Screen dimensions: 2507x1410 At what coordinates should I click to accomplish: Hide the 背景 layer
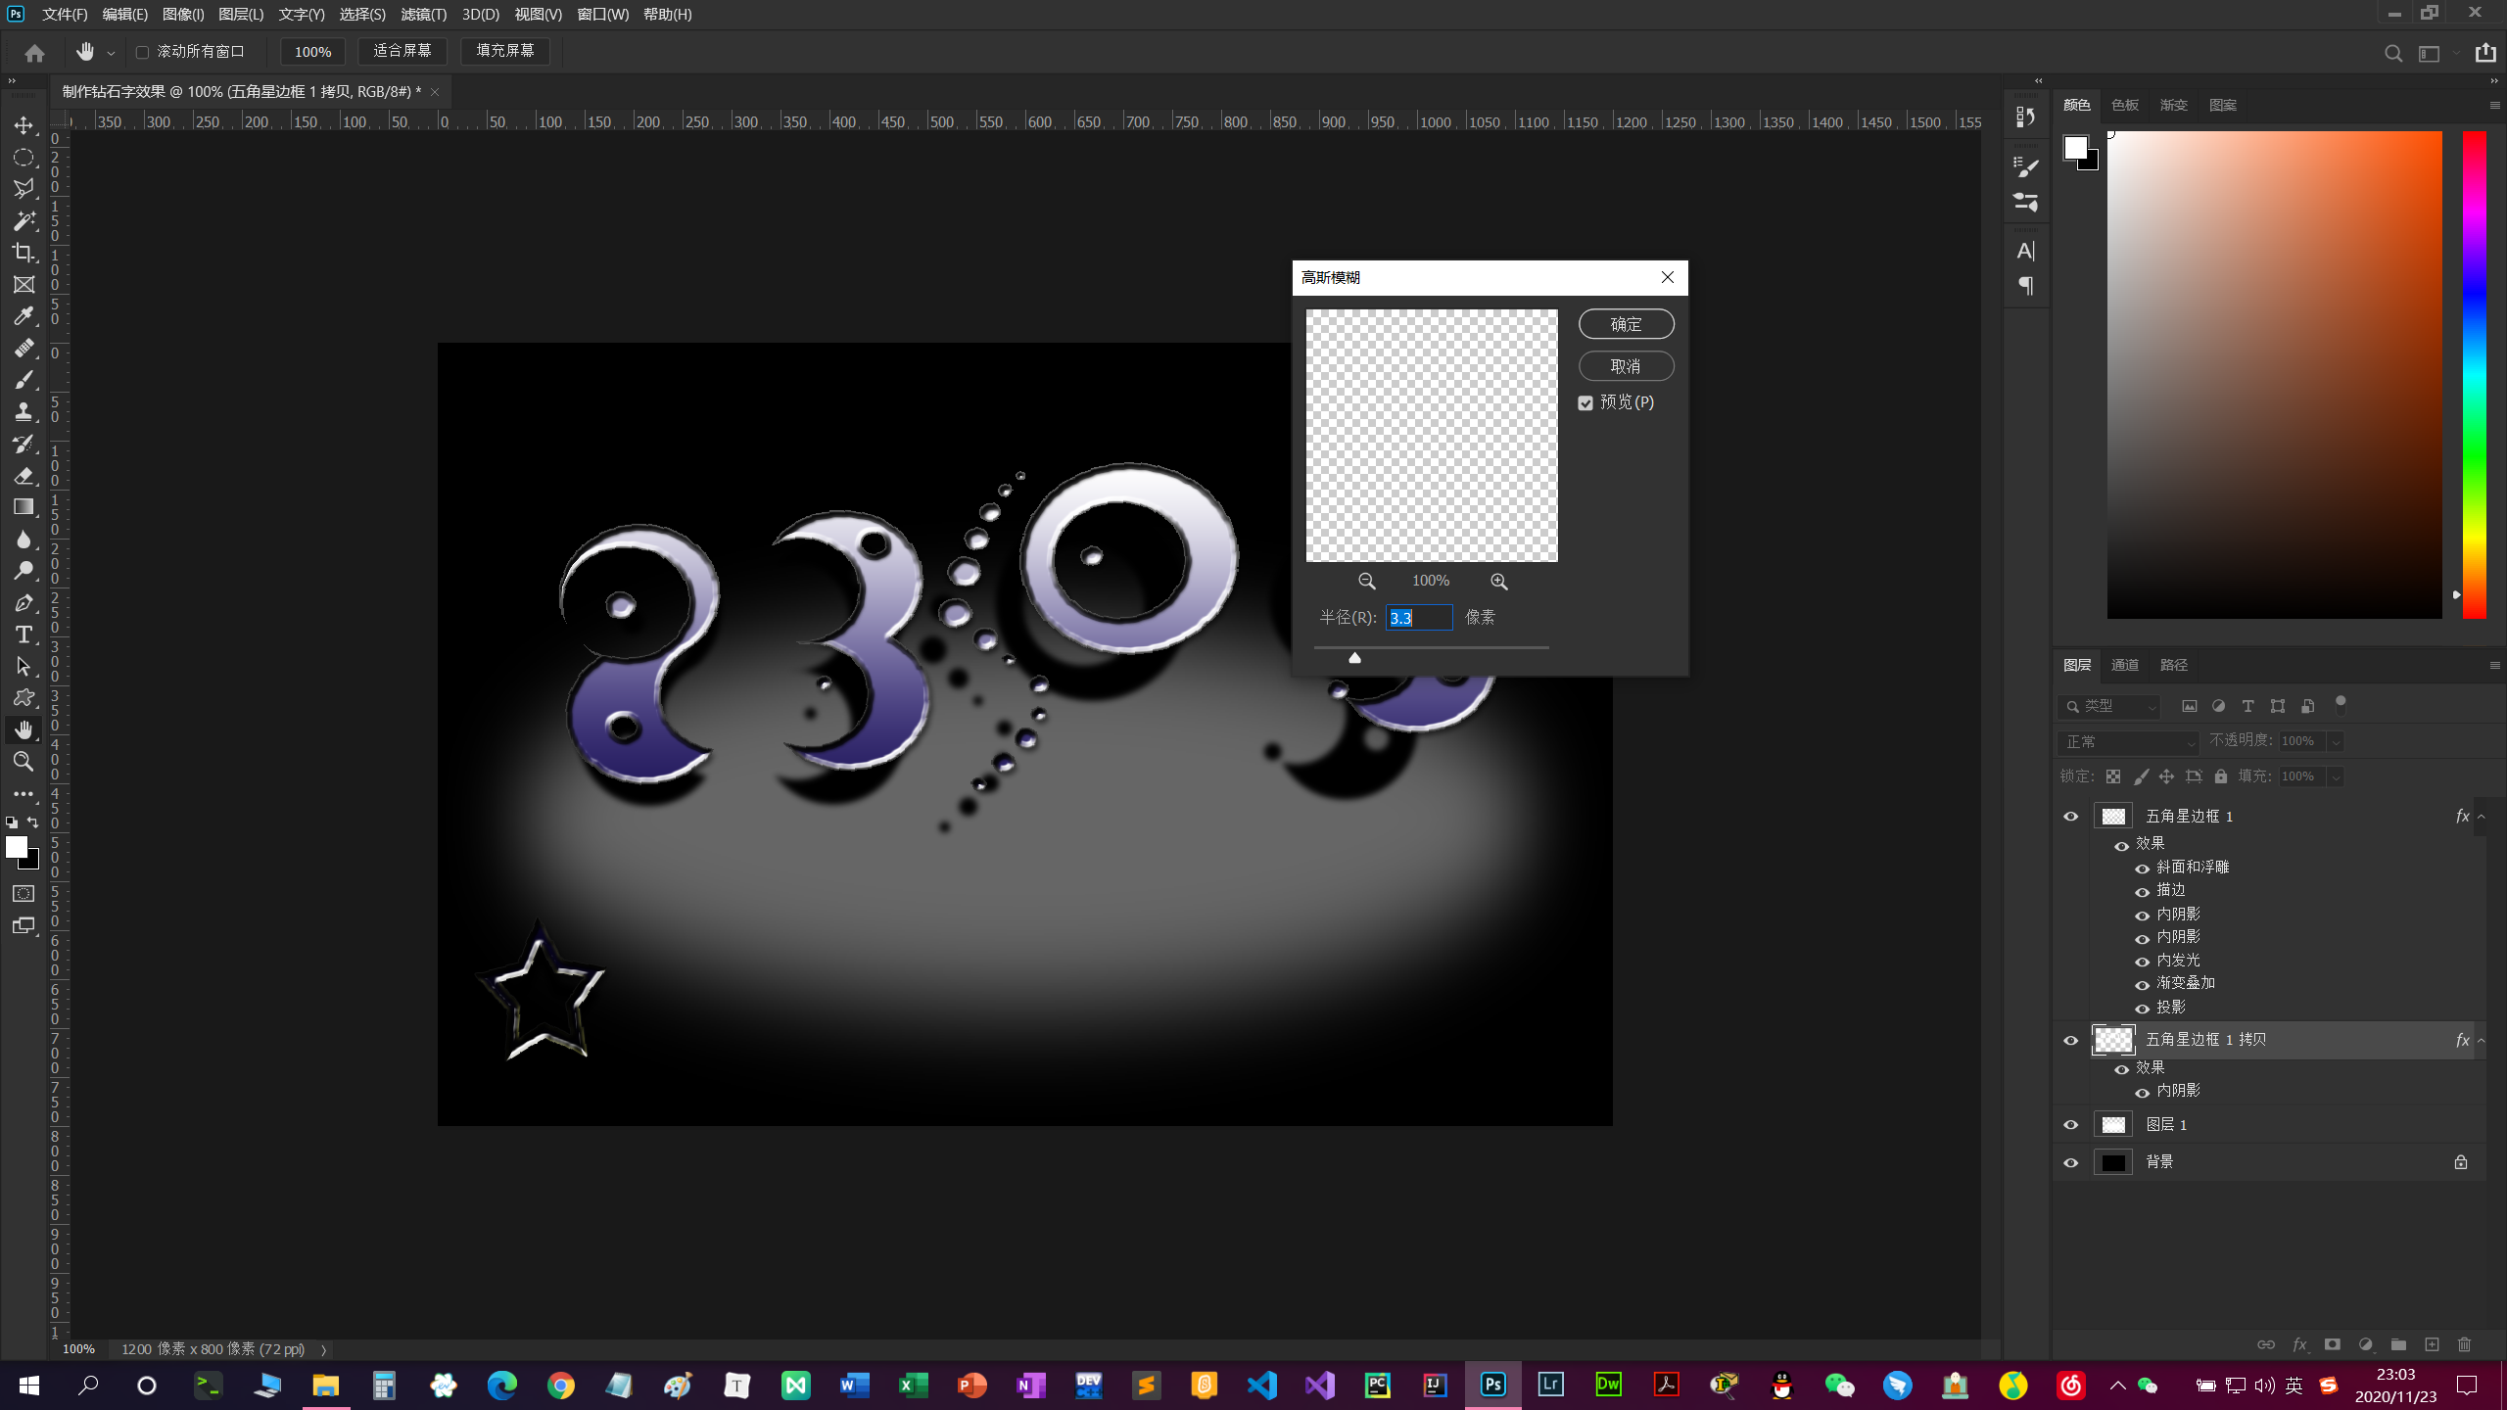[x=2071, y=1163]
